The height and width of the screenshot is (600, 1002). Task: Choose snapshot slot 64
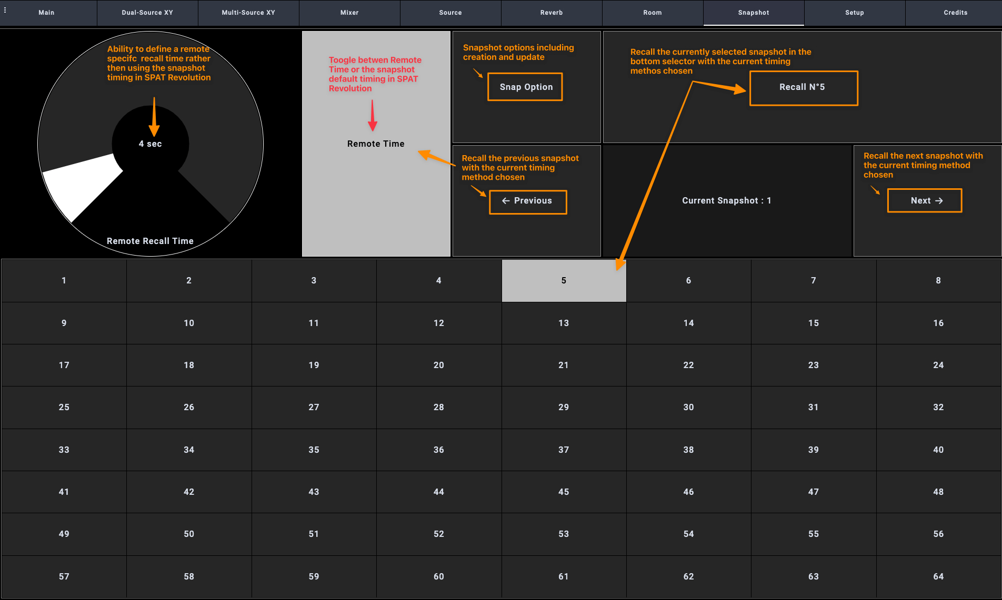tap(938, 577)
